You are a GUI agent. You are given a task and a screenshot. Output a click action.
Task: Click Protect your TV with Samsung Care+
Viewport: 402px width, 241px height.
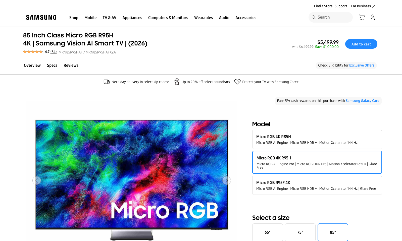pos(270,82)
